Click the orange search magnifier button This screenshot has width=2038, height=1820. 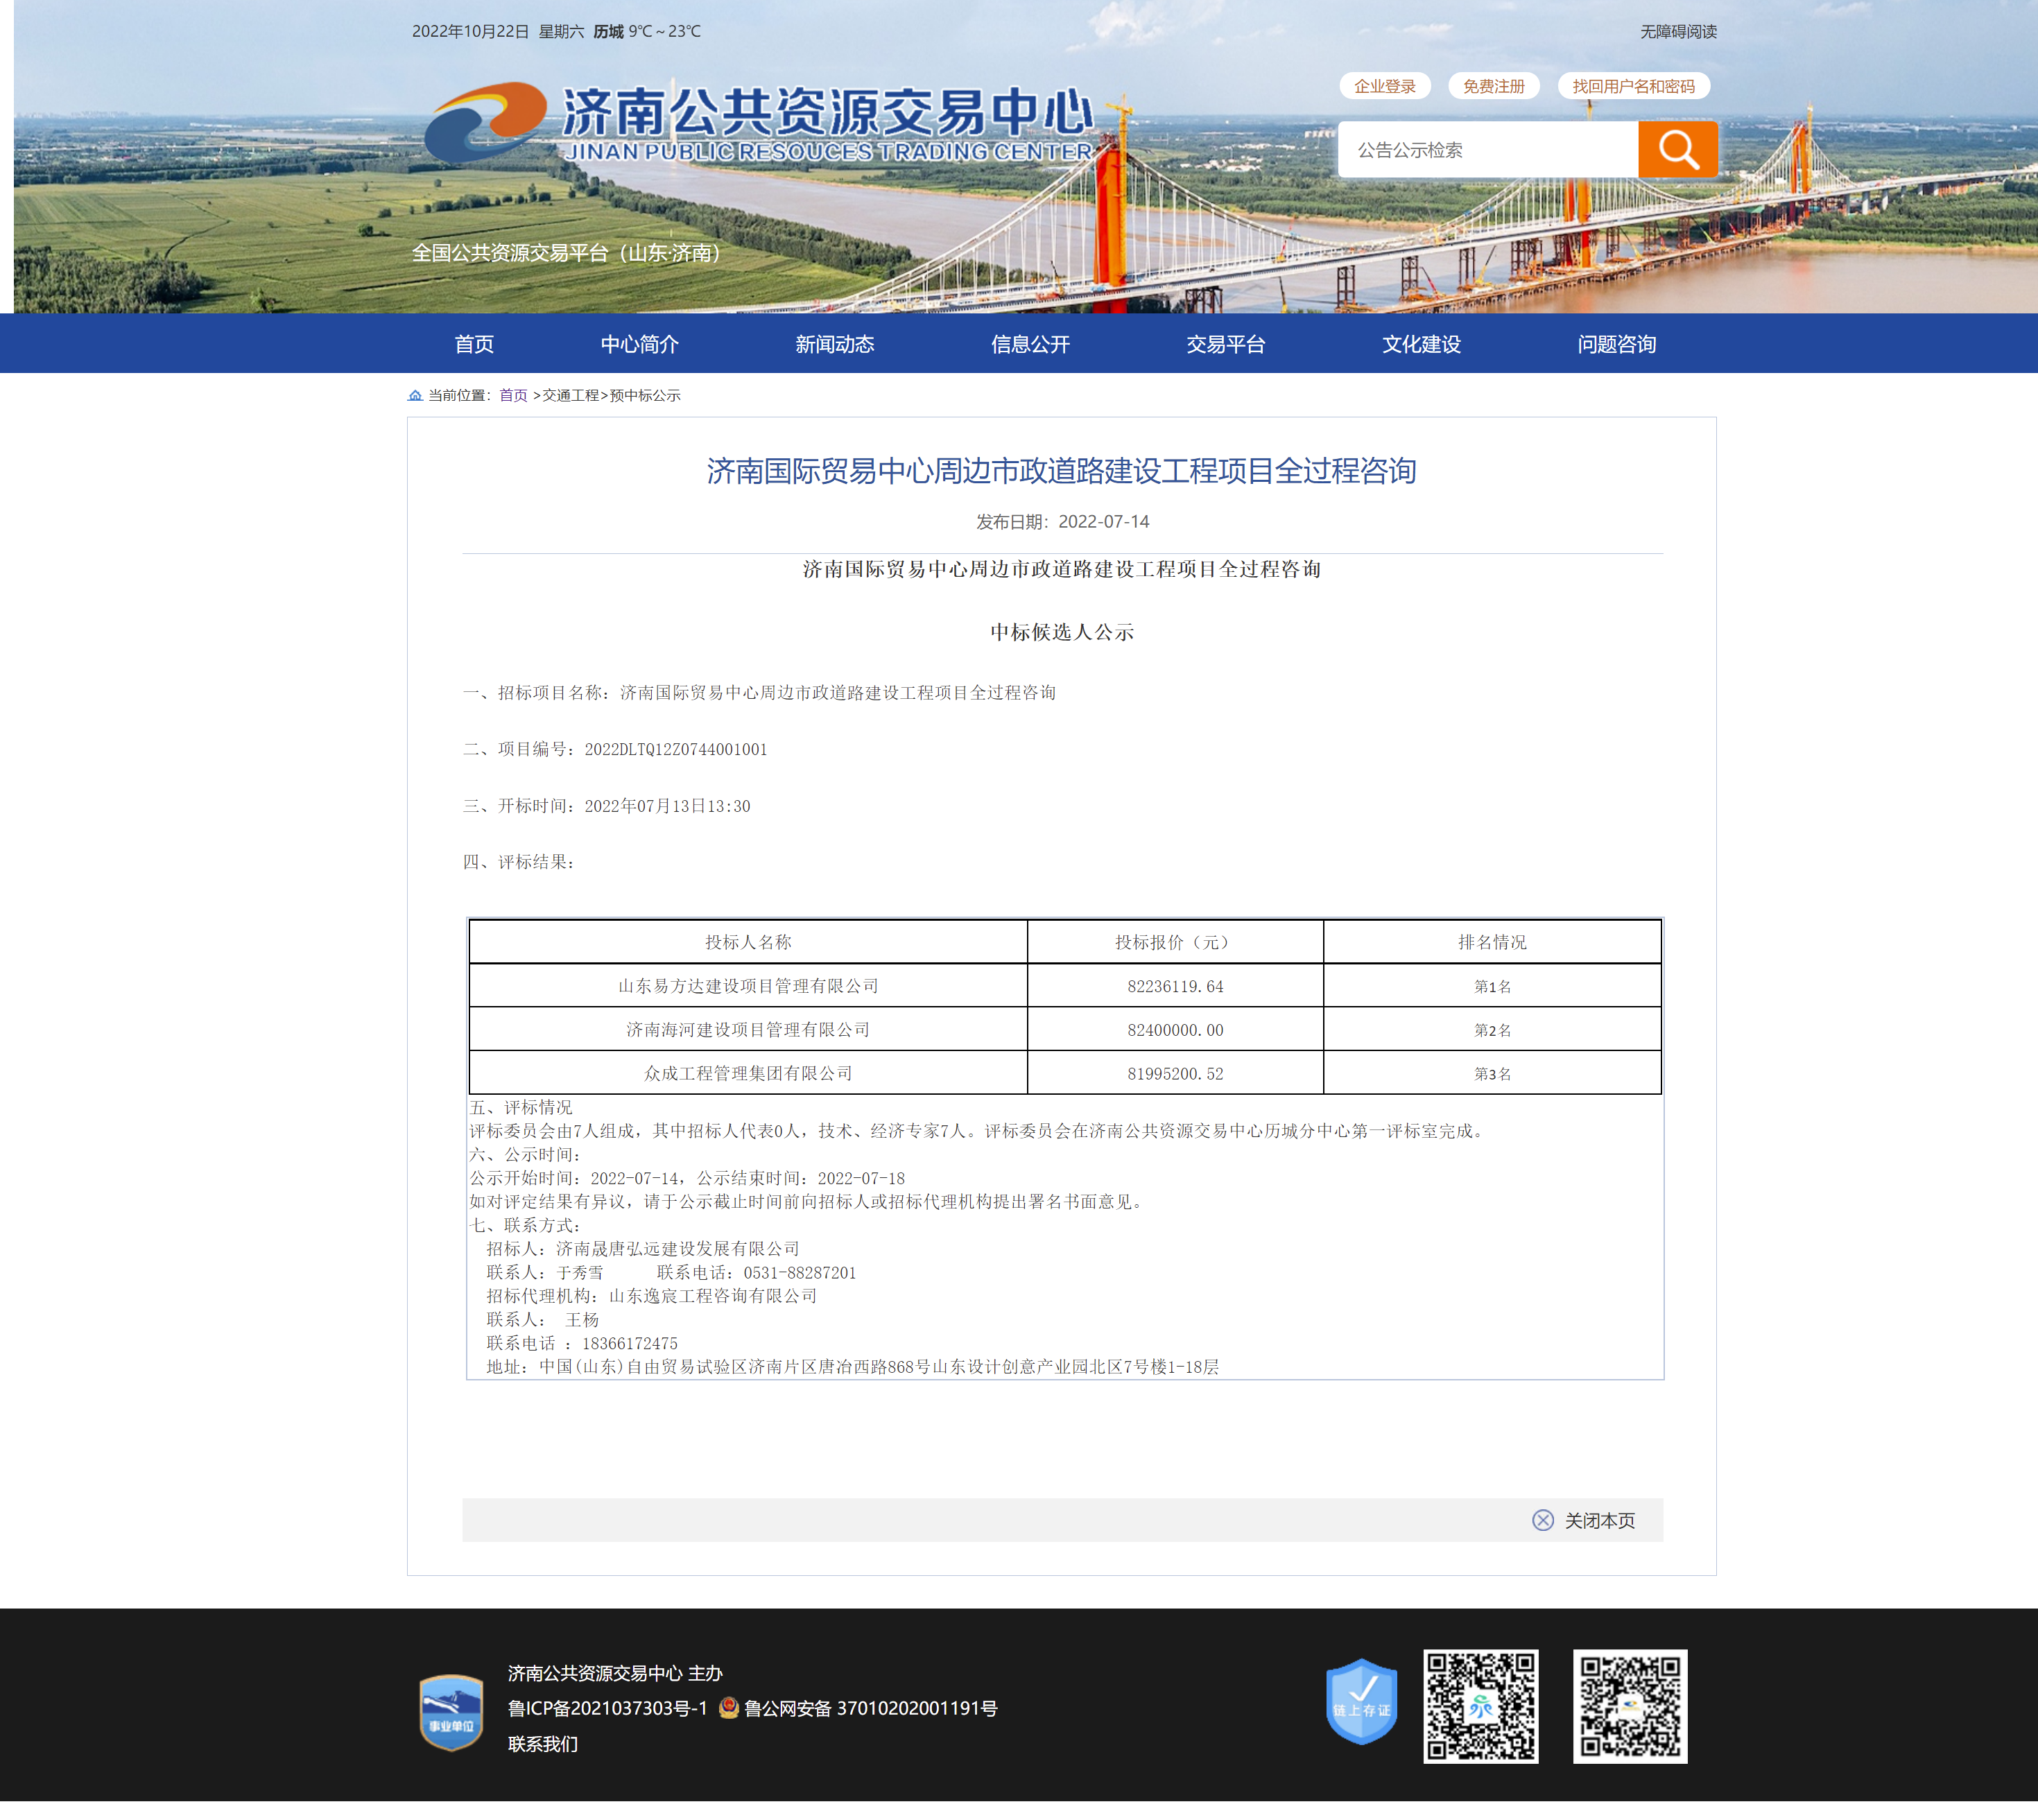(x=1678, y=150)
